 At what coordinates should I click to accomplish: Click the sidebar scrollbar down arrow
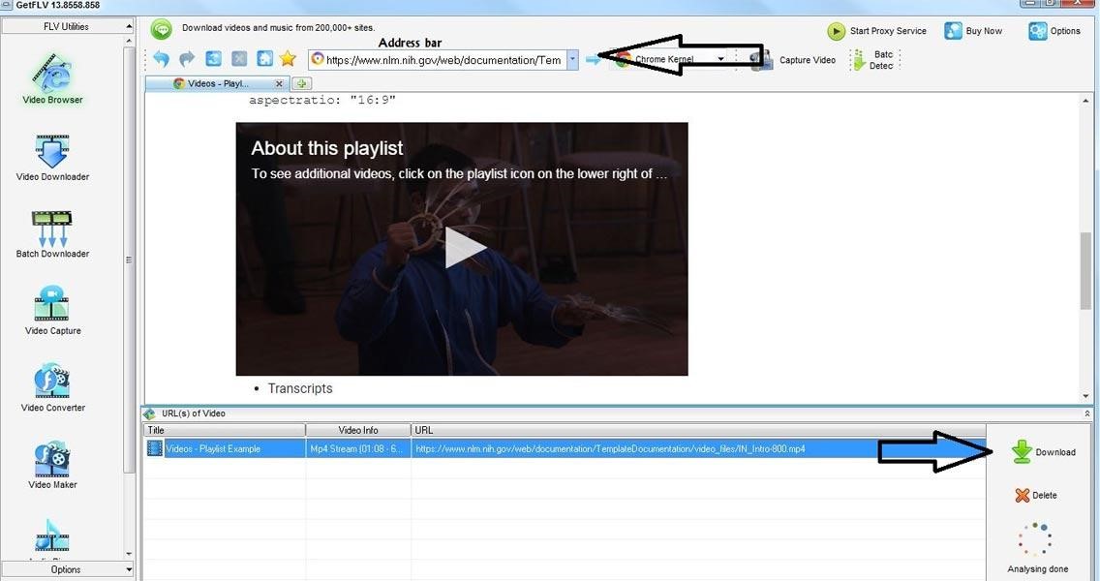tap(129, 554)
